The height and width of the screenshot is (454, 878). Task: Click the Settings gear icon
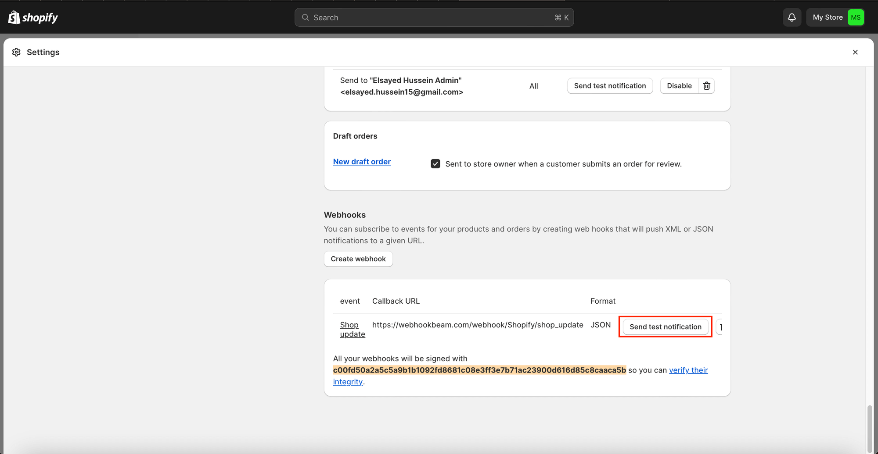tap(16, 52)
